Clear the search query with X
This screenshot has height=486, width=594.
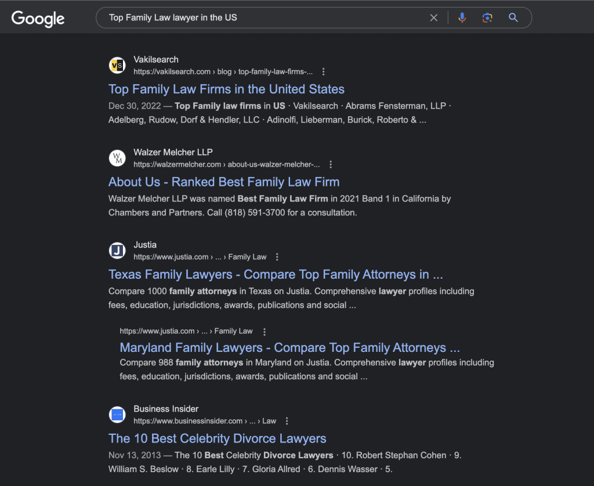pyautogui.click(x=434, y=18)
